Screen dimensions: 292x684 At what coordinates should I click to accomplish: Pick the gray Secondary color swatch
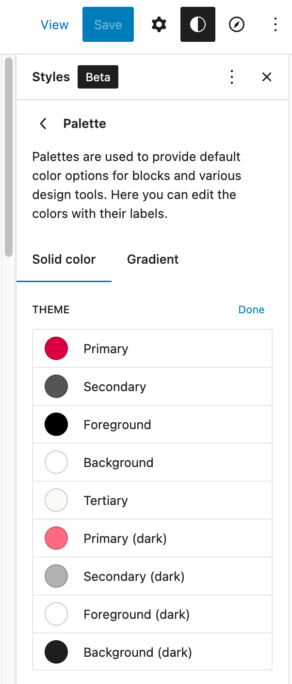tap(56, 387)
